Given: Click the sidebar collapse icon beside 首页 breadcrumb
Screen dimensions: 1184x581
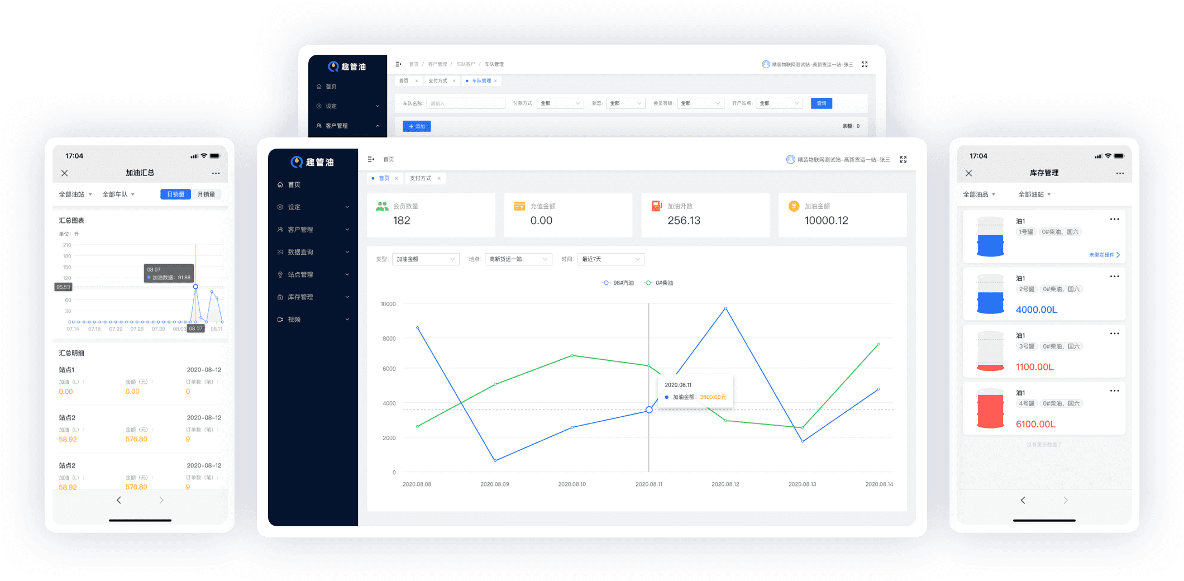Looking at the screenshot, I should [371, 160].
